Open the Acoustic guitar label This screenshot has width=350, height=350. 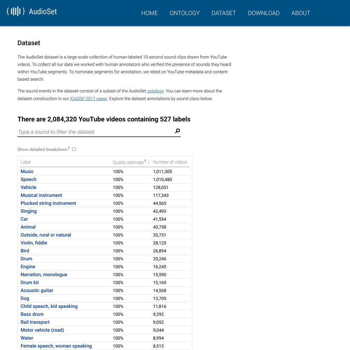(x=37, y=290)
